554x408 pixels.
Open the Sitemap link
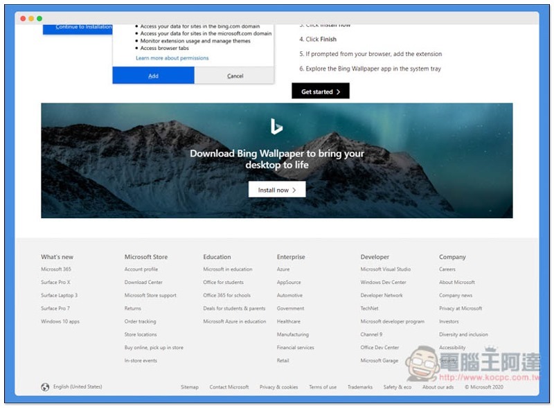tap(189, 387)
